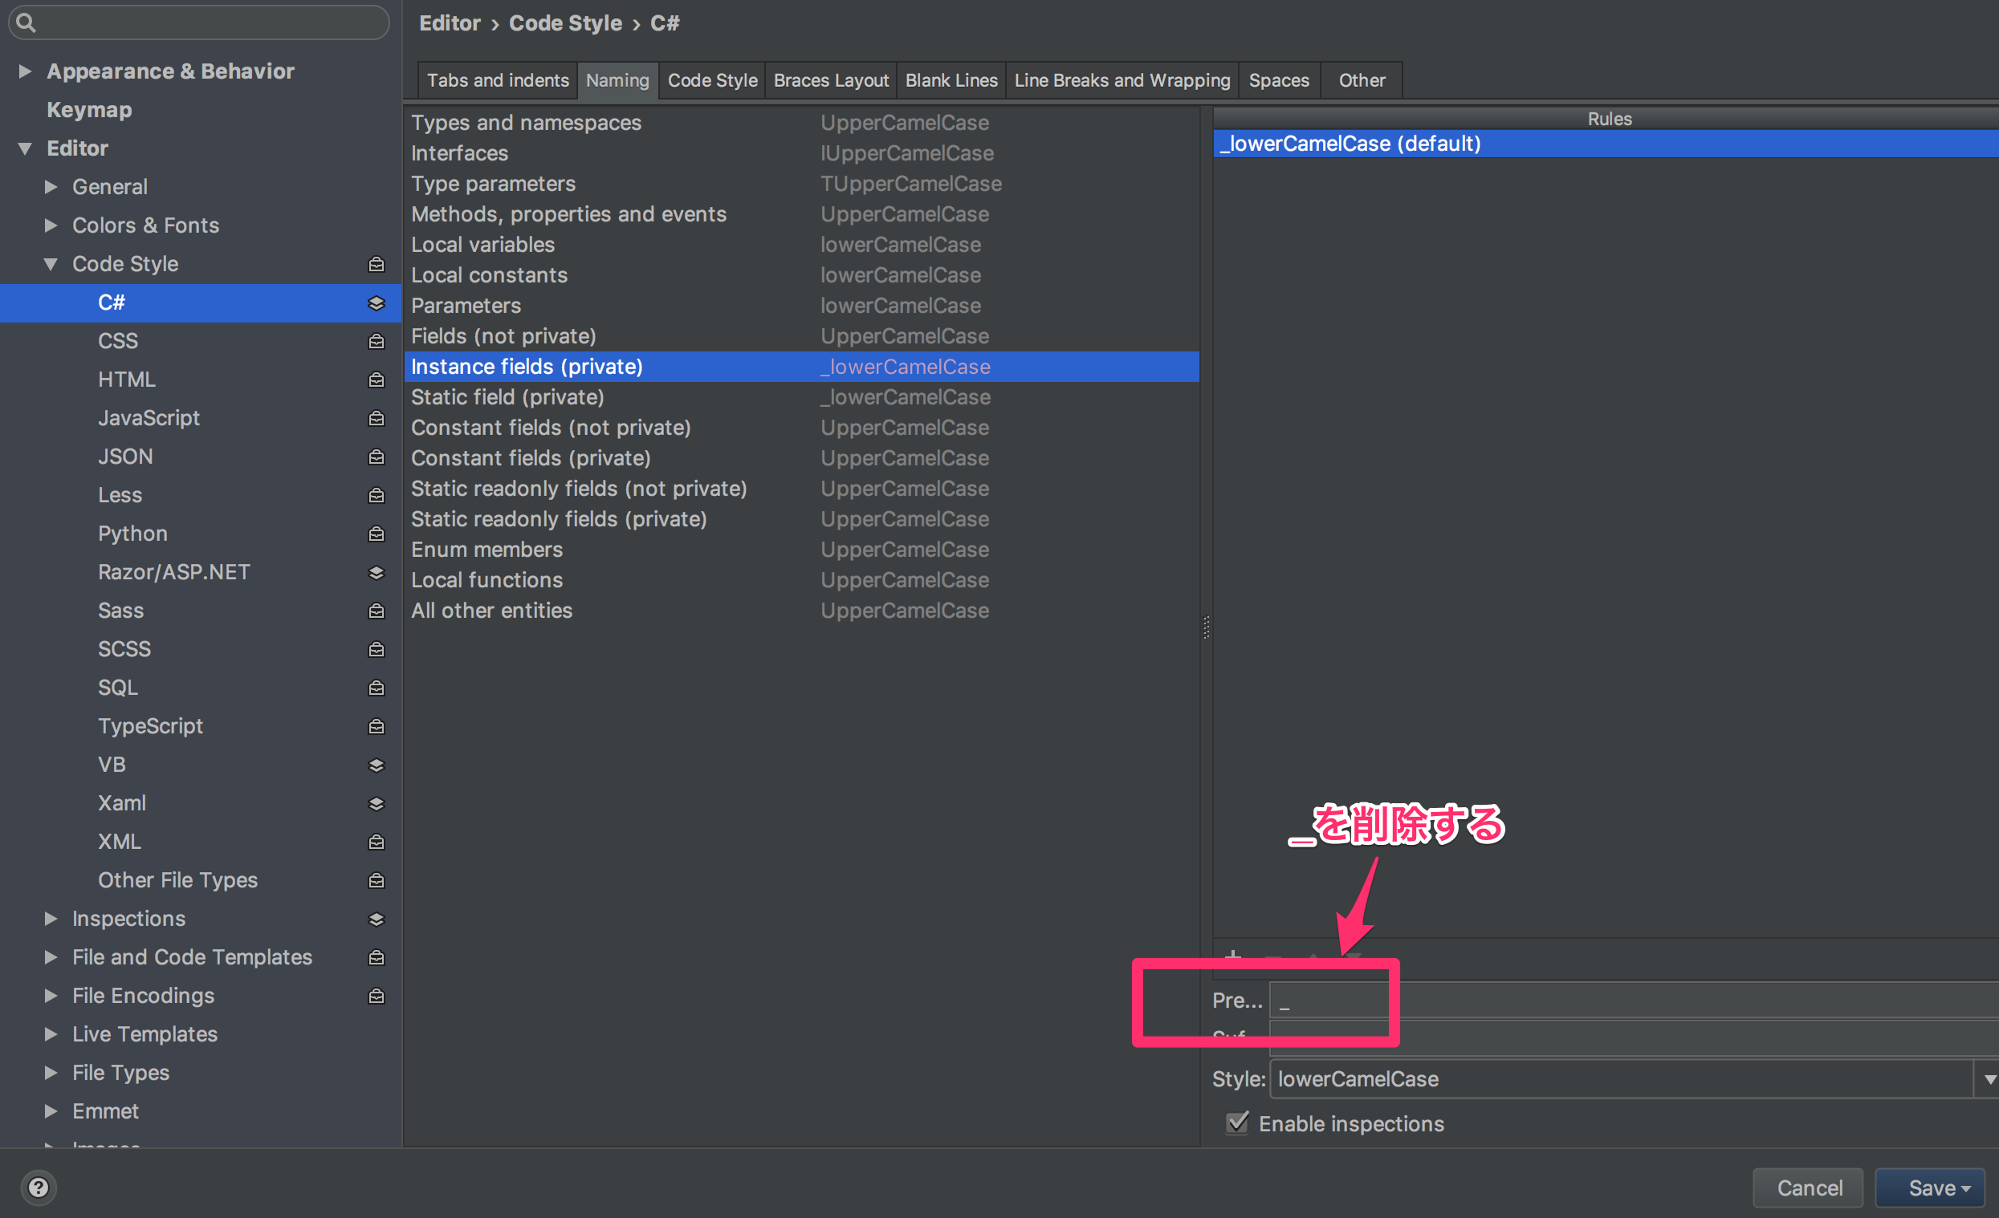Click the layers icon beside Razor/ASP.NET item
This screenshot has width=1999, height=1218.
(x=377, y=573)
